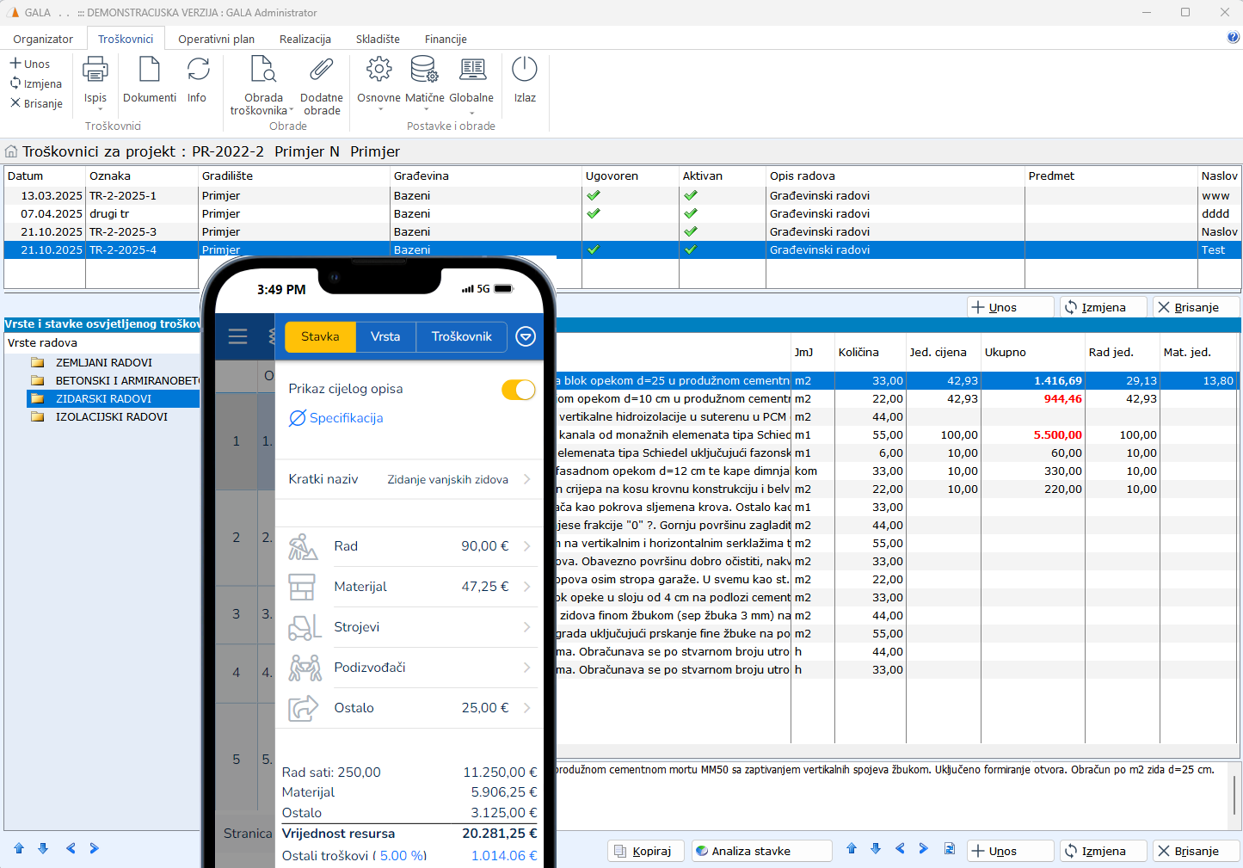The height and width of the screenshot is (868, 1243).
Task: Open the phone hamburger menu
Action: point(237,336)
